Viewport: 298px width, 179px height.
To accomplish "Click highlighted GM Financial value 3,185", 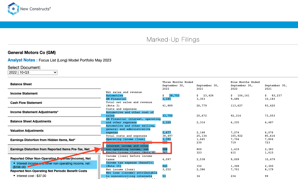I will (x=167, y=99).
